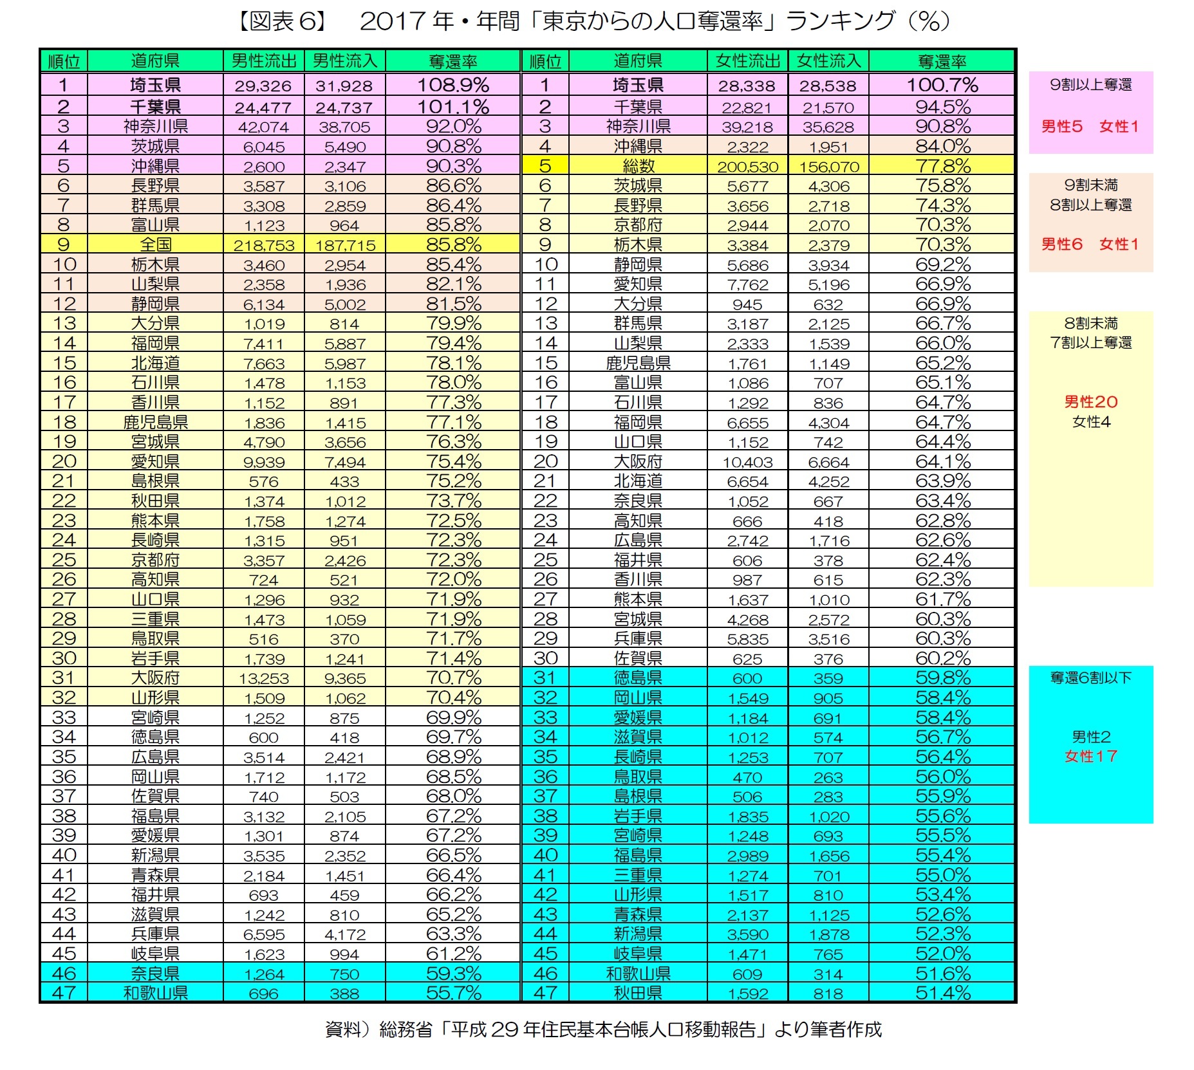Screen dimensions: 1194x1070
Task: Select 秋田県 in the female rank 47 row
Action: point(638,993)
